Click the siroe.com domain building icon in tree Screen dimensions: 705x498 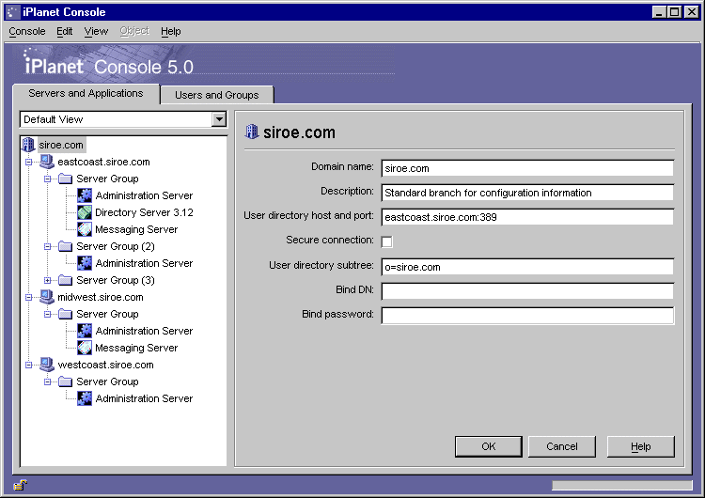click(x=28, y=145)
